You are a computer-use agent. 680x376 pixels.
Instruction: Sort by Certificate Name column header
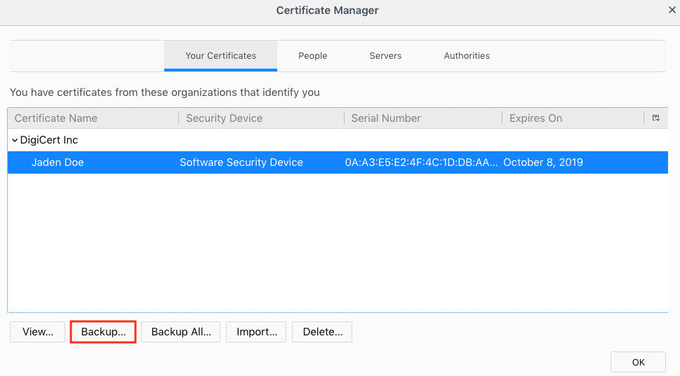pos(56,118)
